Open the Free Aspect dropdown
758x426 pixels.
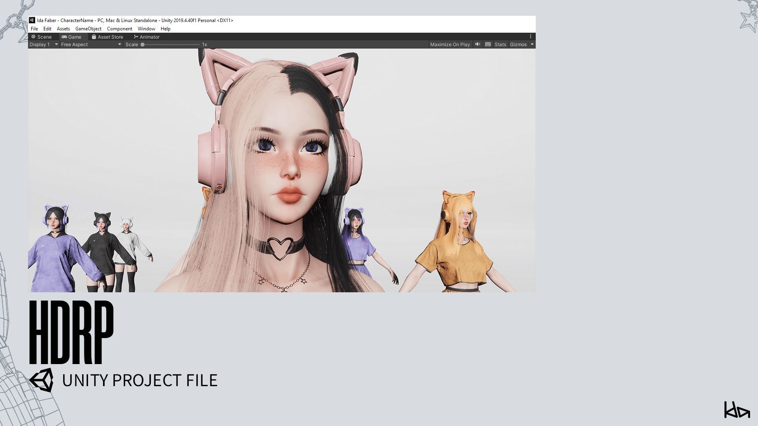click(91, 45)
